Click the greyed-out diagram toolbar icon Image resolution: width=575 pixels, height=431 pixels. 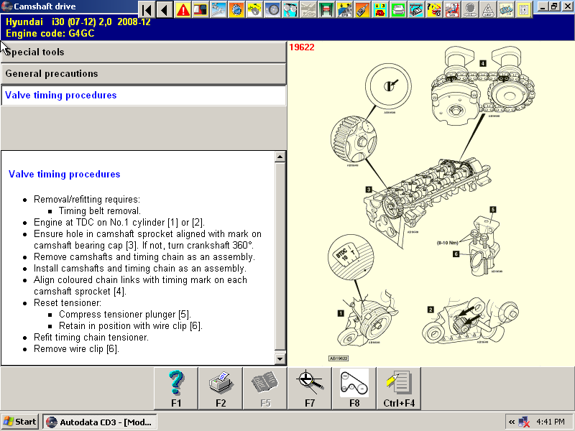click(x=308, y=9)
